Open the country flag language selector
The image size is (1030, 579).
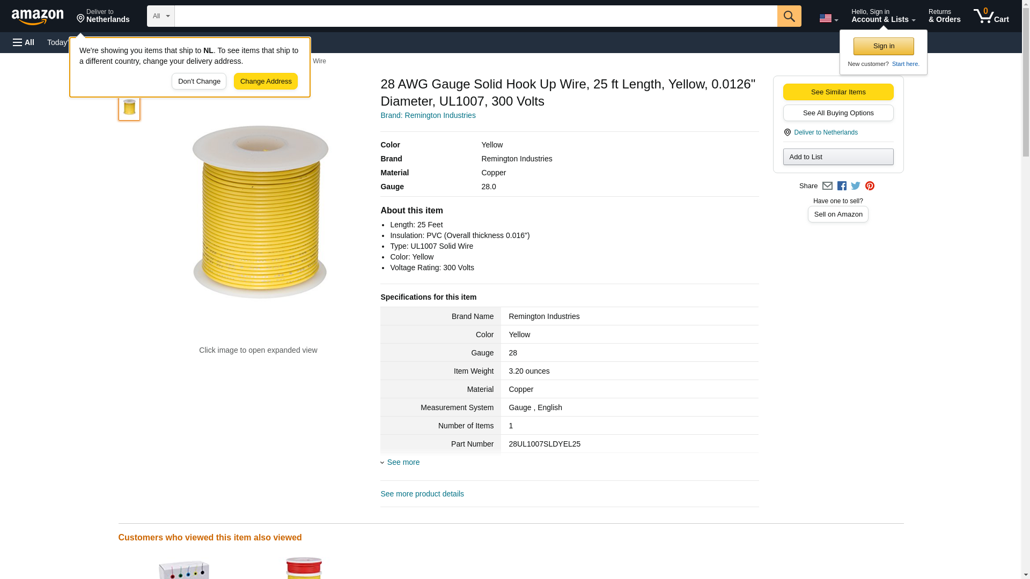click(x=828, y=18)
